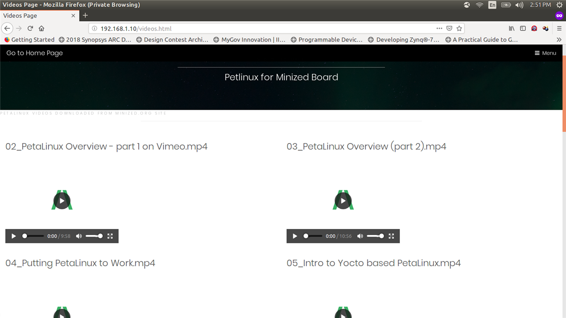The height and width of the screenshot is (318, 566).
Task: Open system volume indicator
Action: click(x=519, y=5)
